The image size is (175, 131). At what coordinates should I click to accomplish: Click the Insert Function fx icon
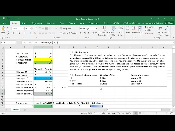[x=36, y=43]
